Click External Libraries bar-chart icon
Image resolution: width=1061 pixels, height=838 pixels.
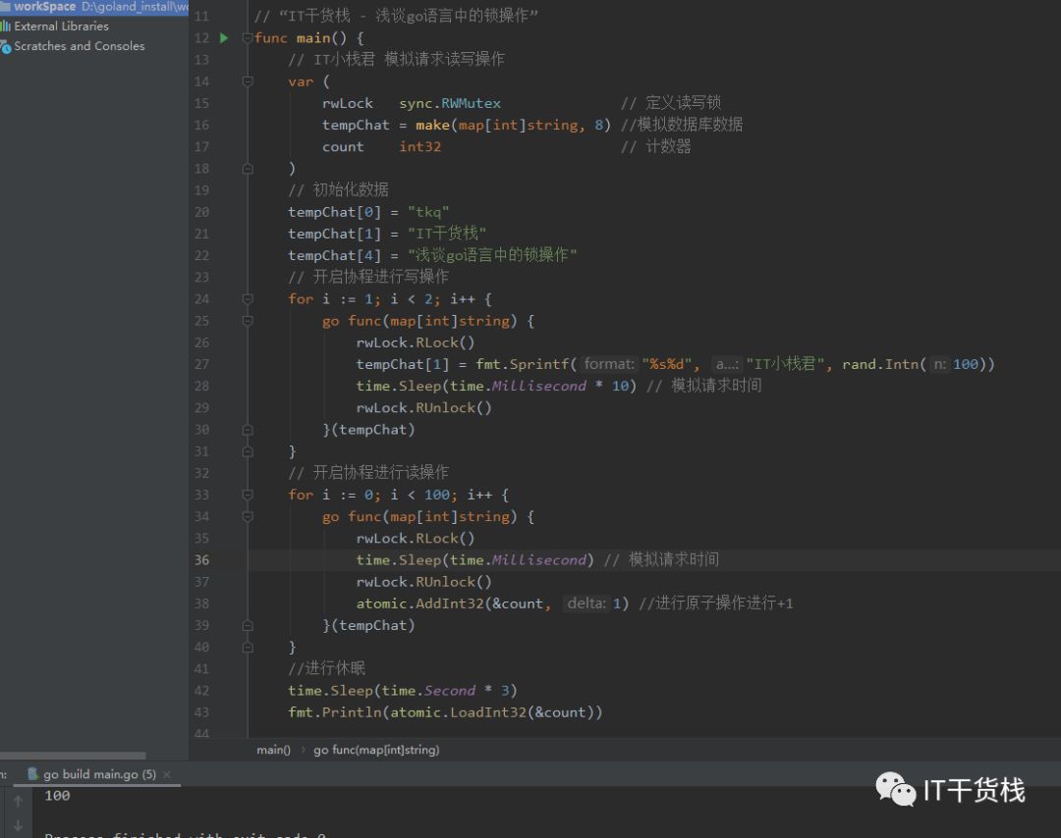tap(6, 26)
